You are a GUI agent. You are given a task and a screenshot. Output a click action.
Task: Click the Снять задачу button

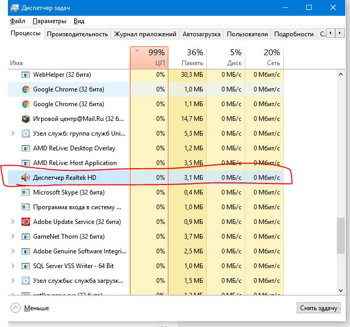point(318,308)
